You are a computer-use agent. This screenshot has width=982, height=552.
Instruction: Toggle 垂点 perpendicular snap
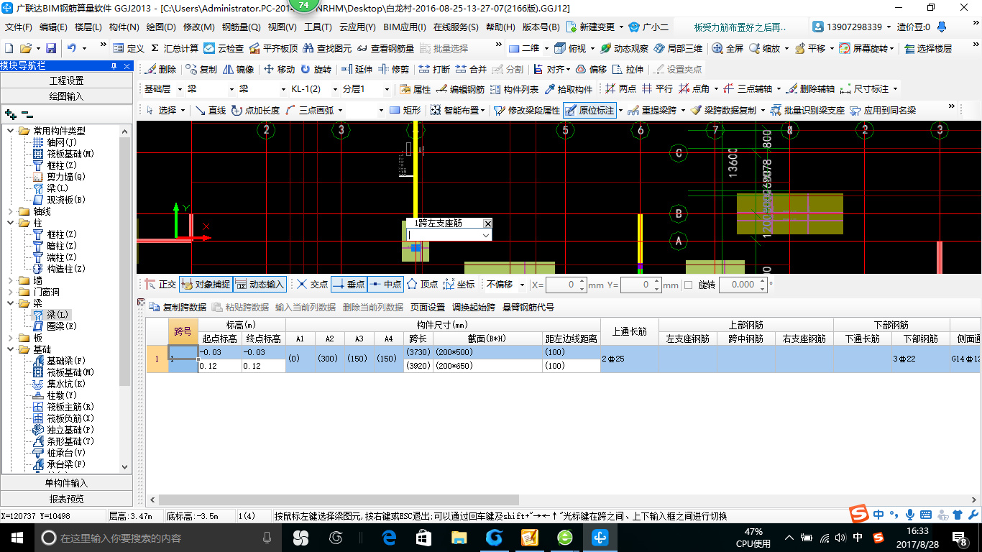pyautogui.click(x=349, y=285)
